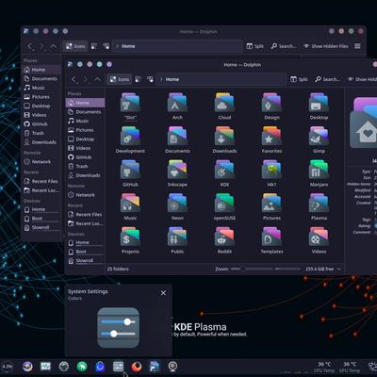Switch front Dolphin window to details view
Image resolution: width=377 pixels, height=377 pixels.
[150, 79]
